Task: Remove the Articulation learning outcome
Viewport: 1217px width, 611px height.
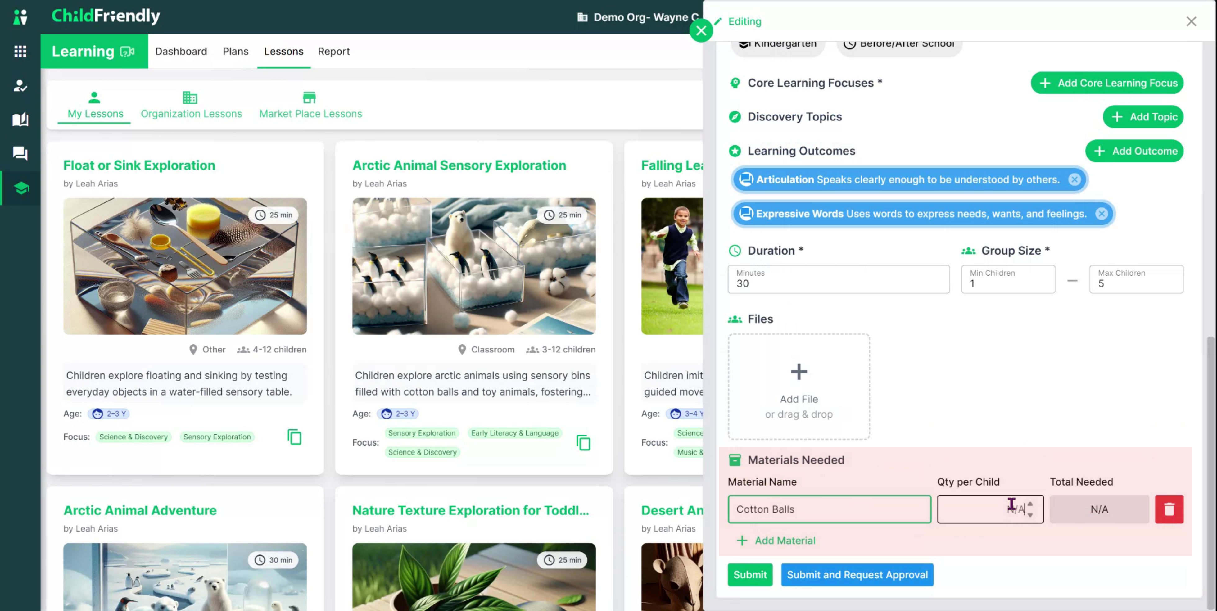Action: 1074,179
